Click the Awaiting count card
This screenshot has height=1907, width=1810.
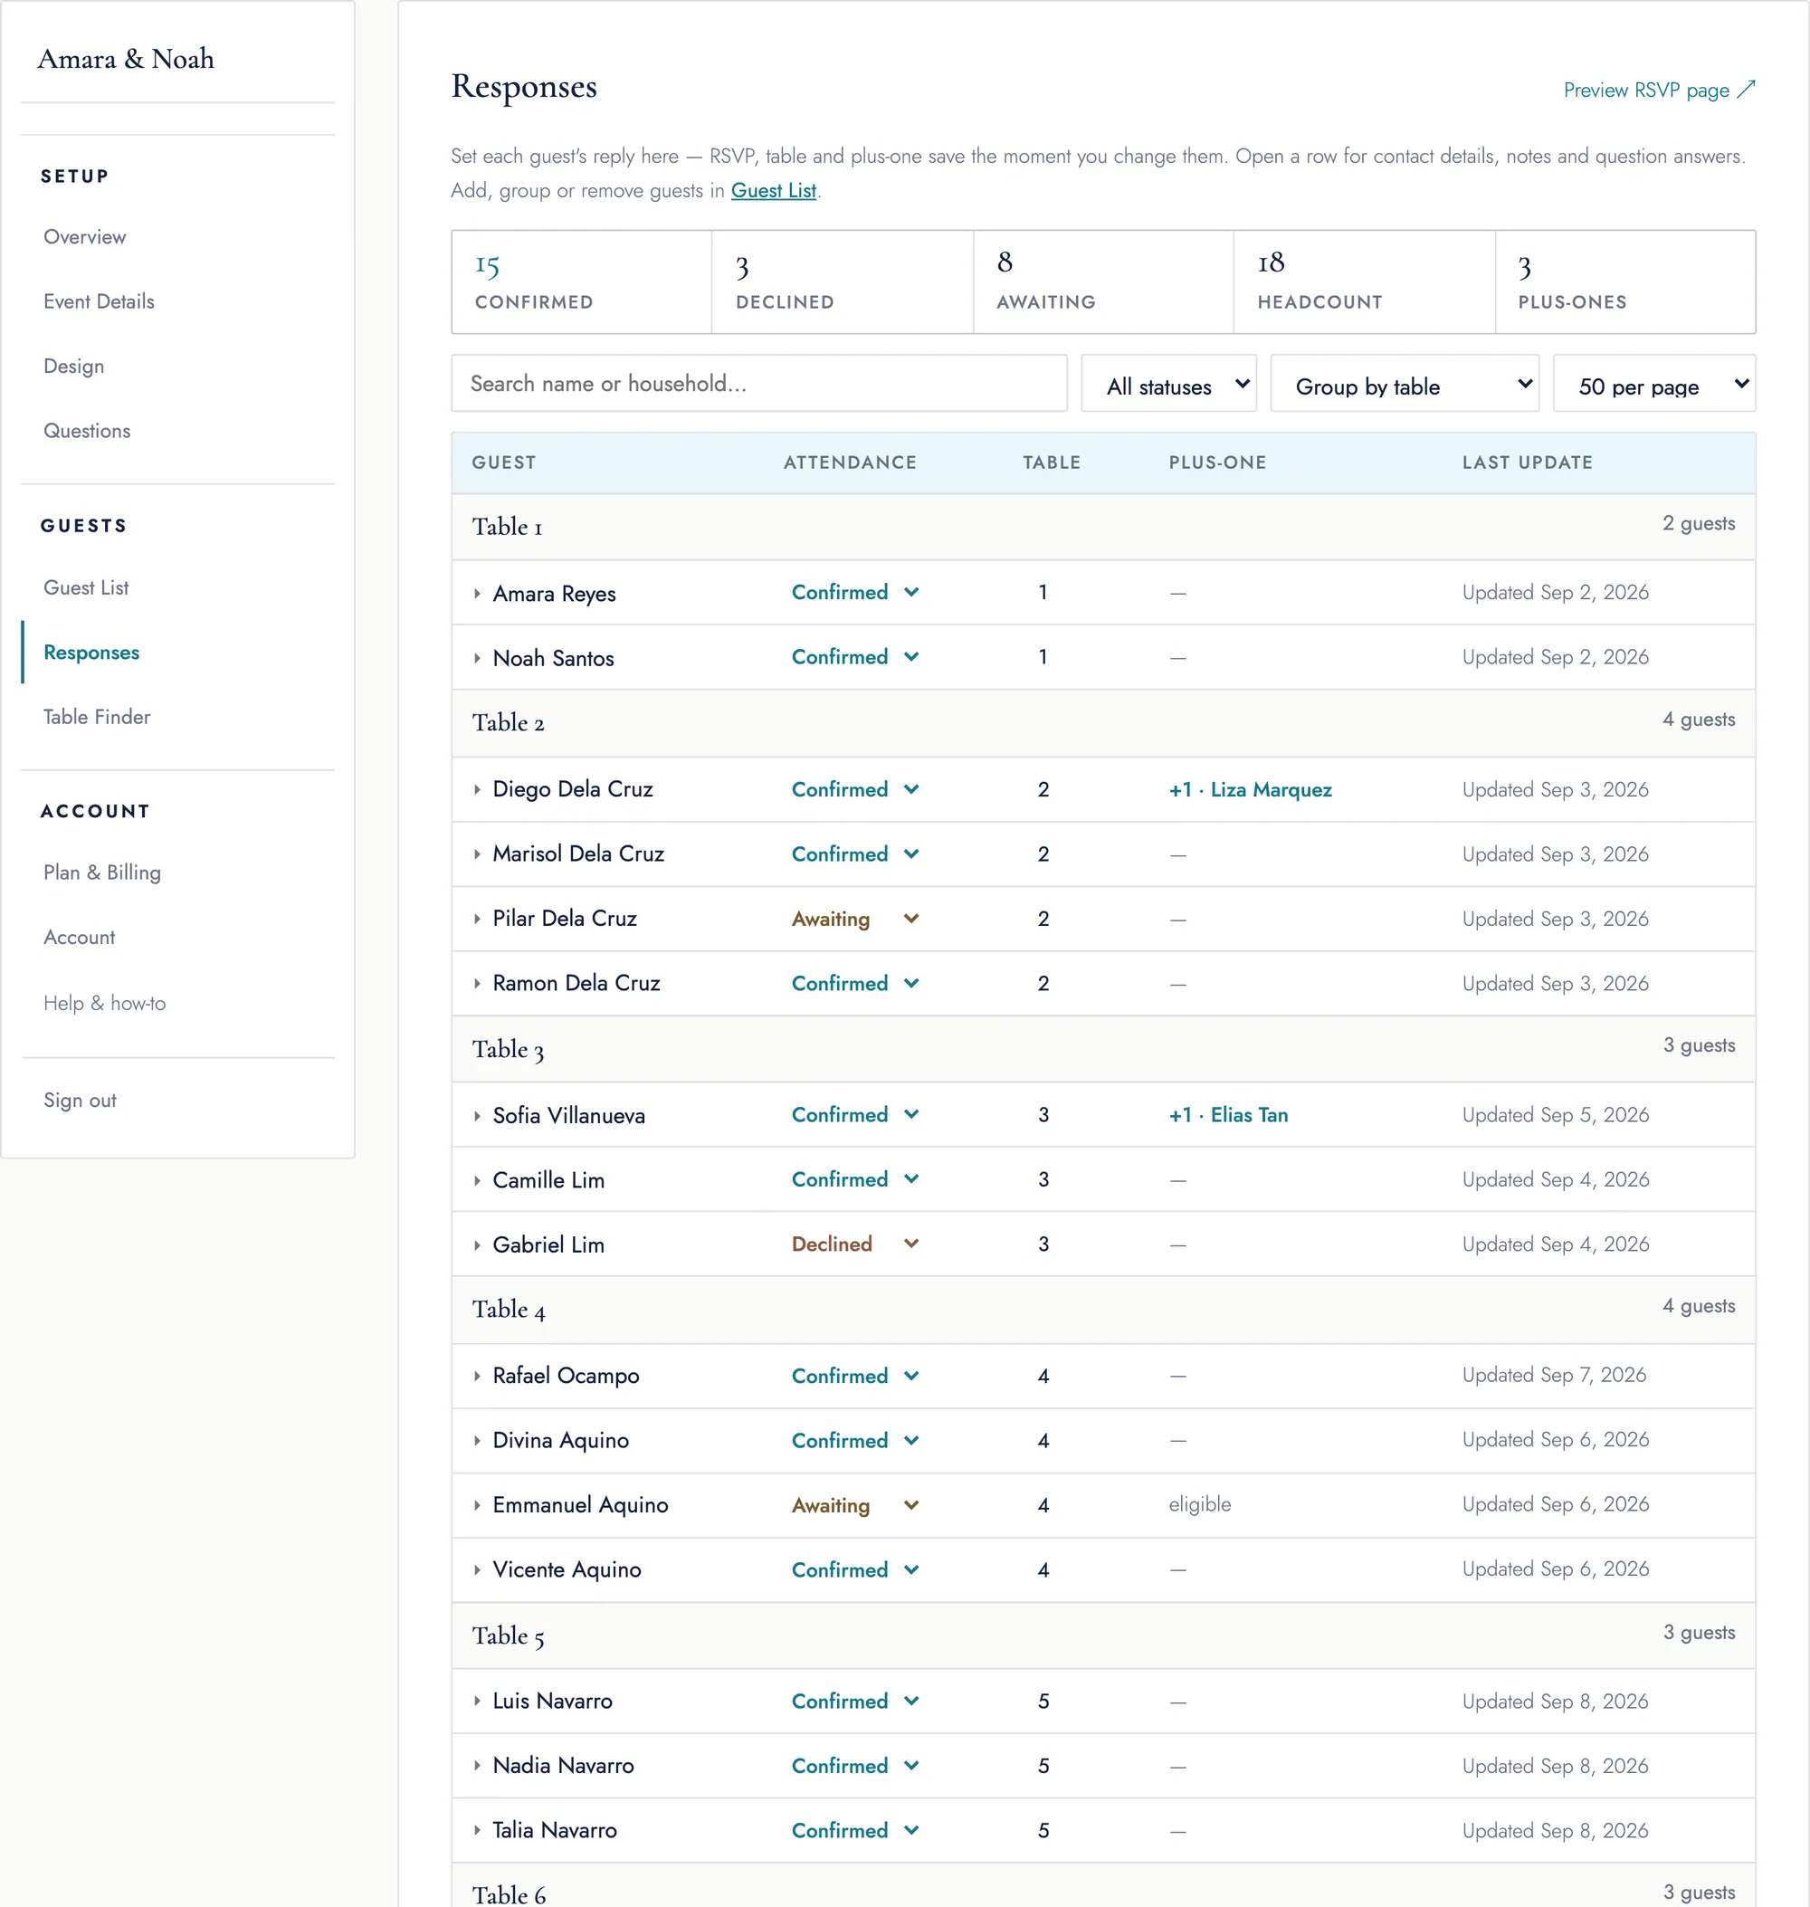(1103, 281)
